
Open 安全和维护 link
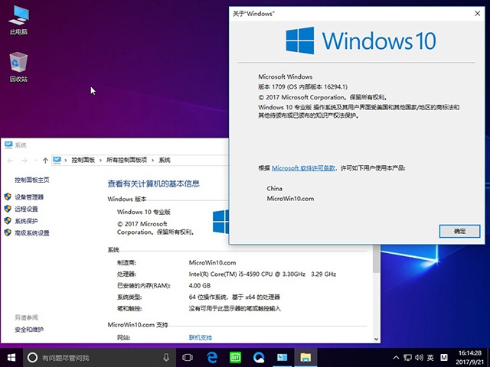(29, 330)
